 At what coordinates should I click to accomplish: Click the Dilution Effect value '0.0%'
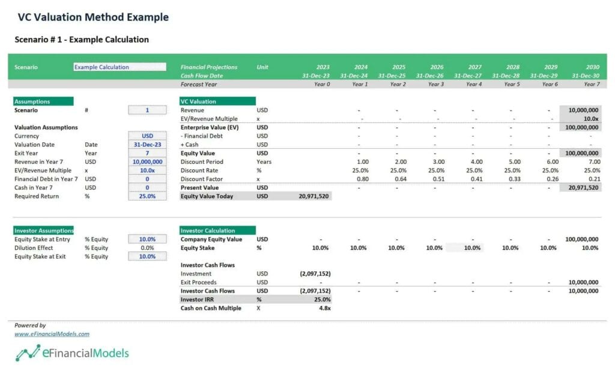pos(147,248)
